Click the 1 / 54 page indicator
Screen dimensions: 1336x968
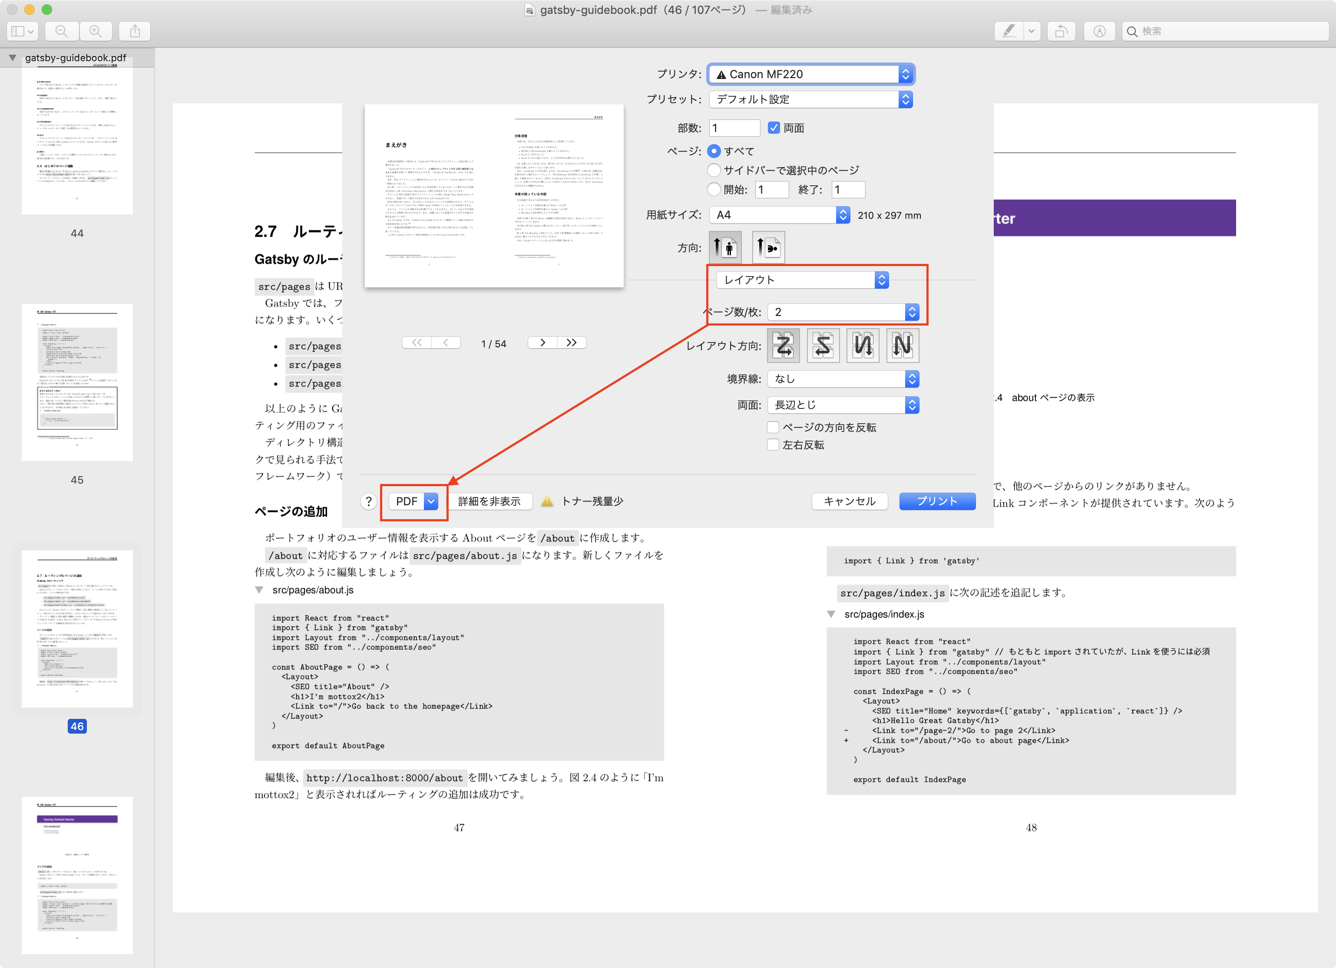pos(494,344)
